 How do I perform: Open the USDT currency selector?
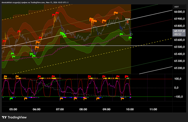(x=179, y=7)
